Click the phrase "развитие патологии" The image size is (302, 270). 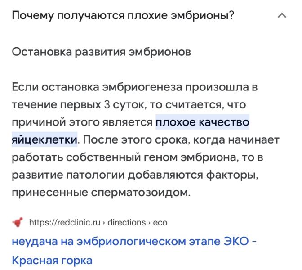point(68,175)
